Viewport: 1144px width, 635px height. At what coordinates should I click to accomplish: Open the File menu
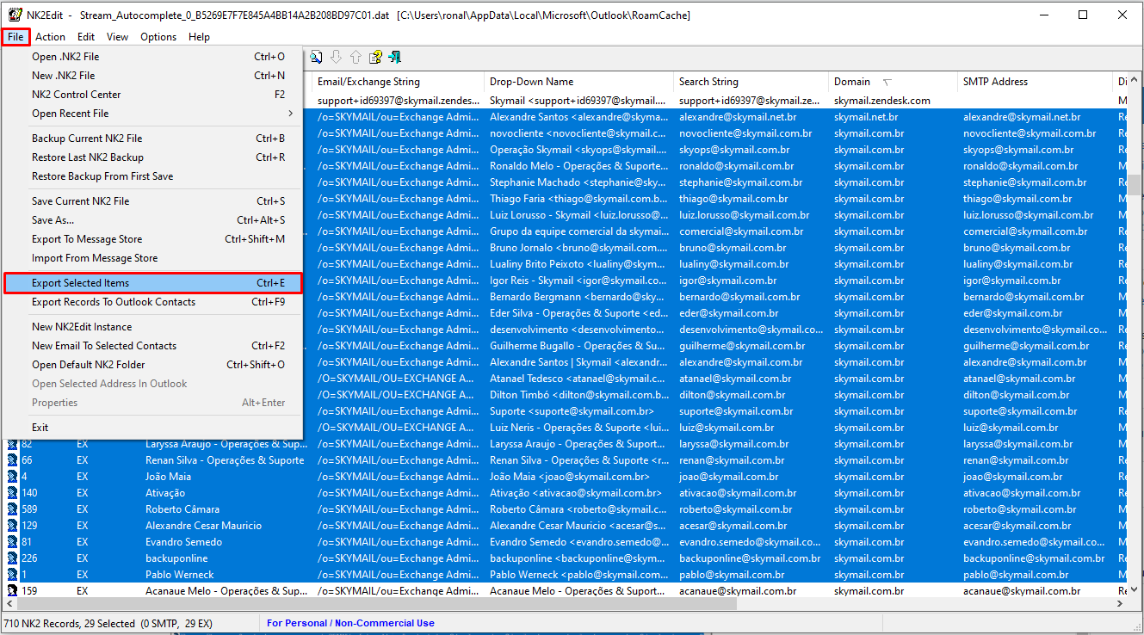[15, 37]
